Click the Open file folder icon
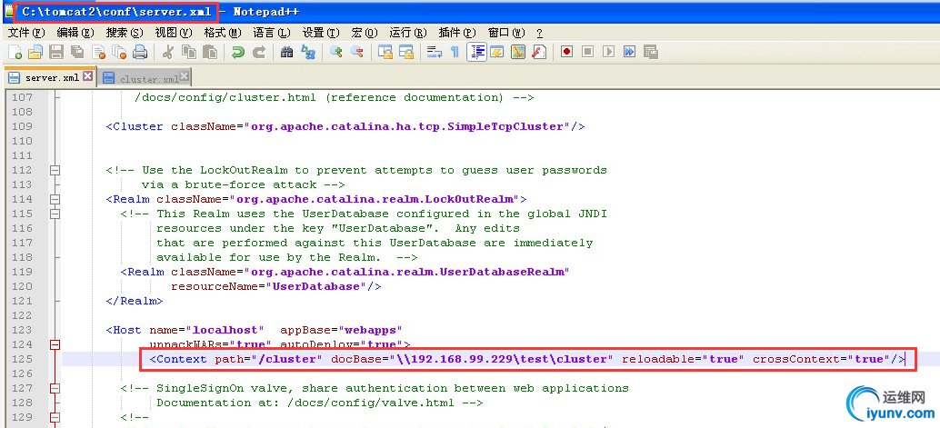 click(x=35, y=52)
